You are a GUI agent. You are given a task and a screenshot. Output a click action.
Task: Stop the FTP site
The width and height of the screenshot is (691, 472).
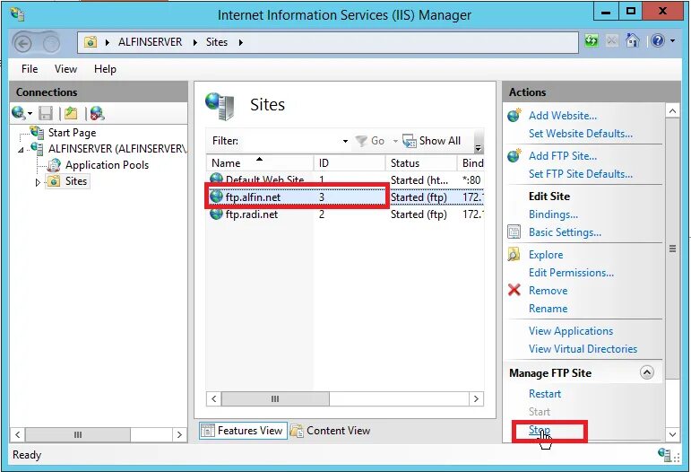click(x=539, y=430)
